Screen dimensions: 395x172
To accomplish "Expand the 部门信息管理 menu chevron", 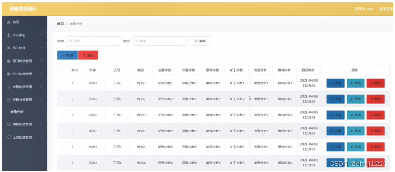I will [x=41, y=61].
